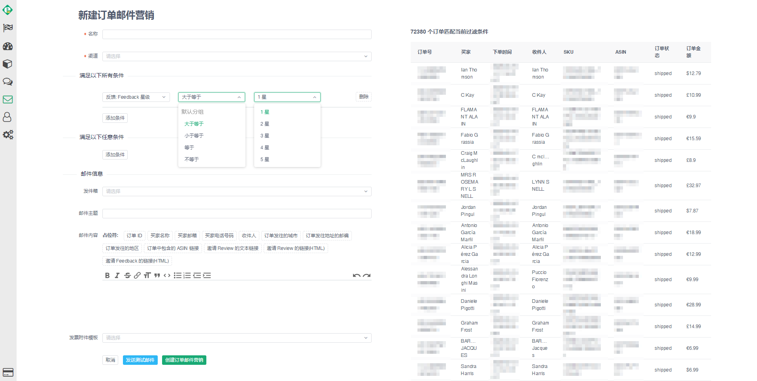The width and height of the screenshot is (757, 381).
Task: Toggle italic formatting in the email editor
Action: pos(117,276)
